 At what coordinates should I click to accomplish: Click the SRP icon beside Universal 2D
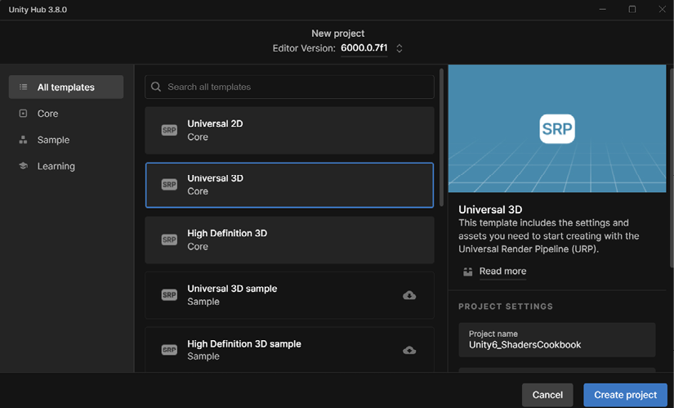pos(169,130)
